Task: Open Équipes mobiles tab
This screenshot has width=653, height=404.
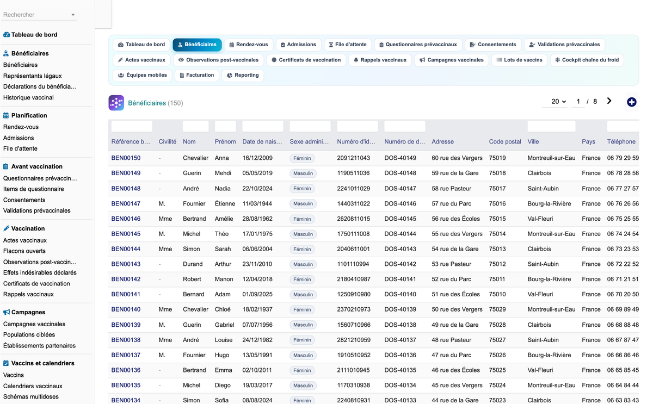Action: point(143,75)
